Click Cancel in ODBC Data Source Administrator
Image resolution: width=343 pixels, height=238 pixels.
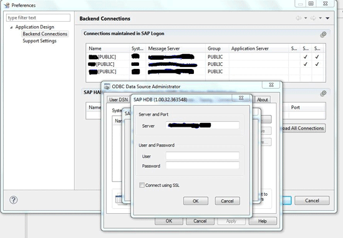point(200,221)
